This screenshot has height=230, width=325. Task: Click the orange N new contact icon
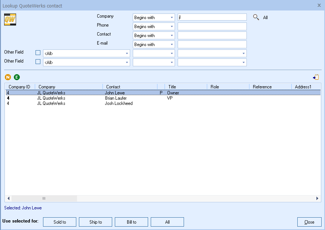click(8, 77)
